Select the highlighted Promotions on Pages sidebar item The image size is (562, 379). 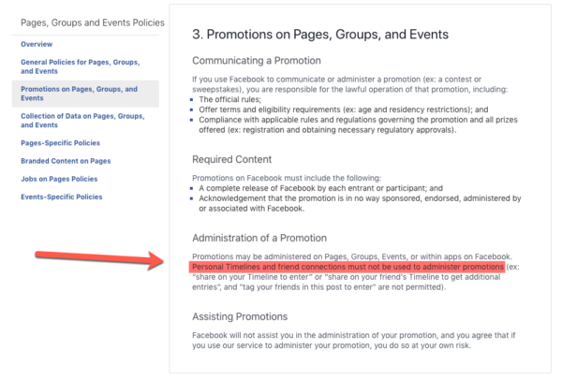click(80, 94)
